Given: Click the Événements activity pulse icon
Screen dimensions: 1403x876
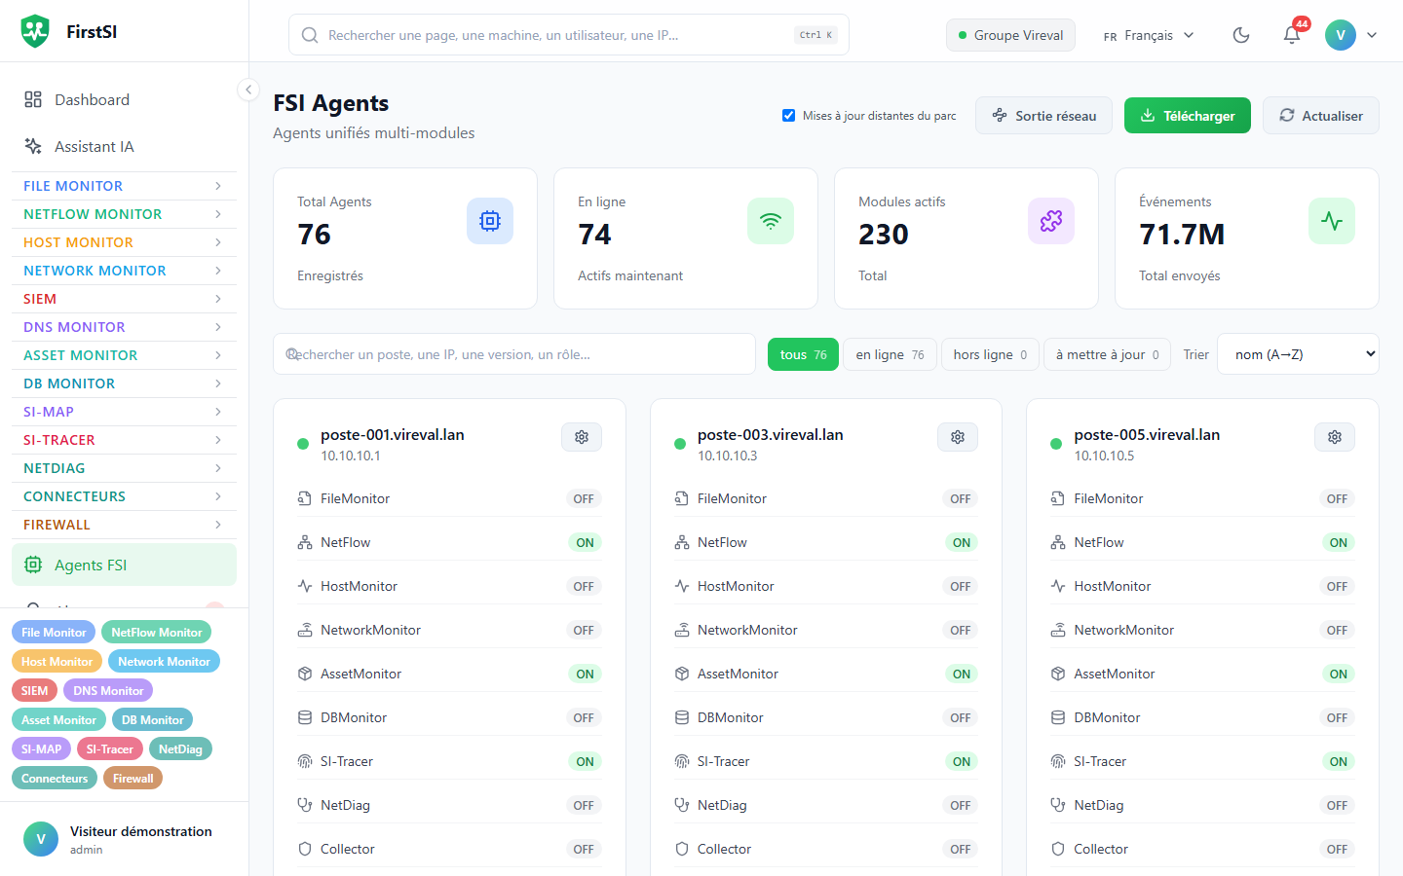Looking at the screenshot, I should (1332, 221).
